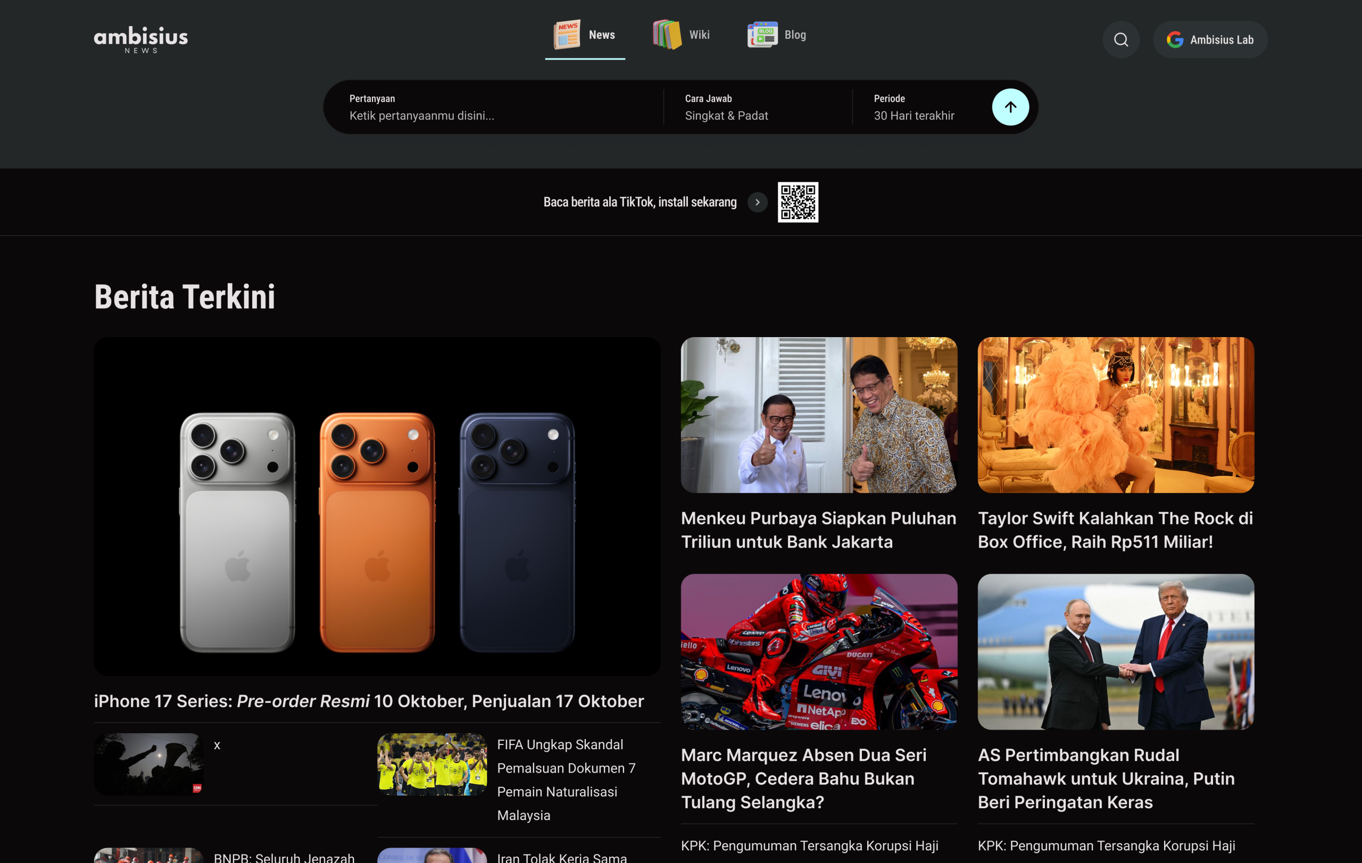
Task: Open the Menkeu Purbaya article headline
Action: (x=818, y=530)
